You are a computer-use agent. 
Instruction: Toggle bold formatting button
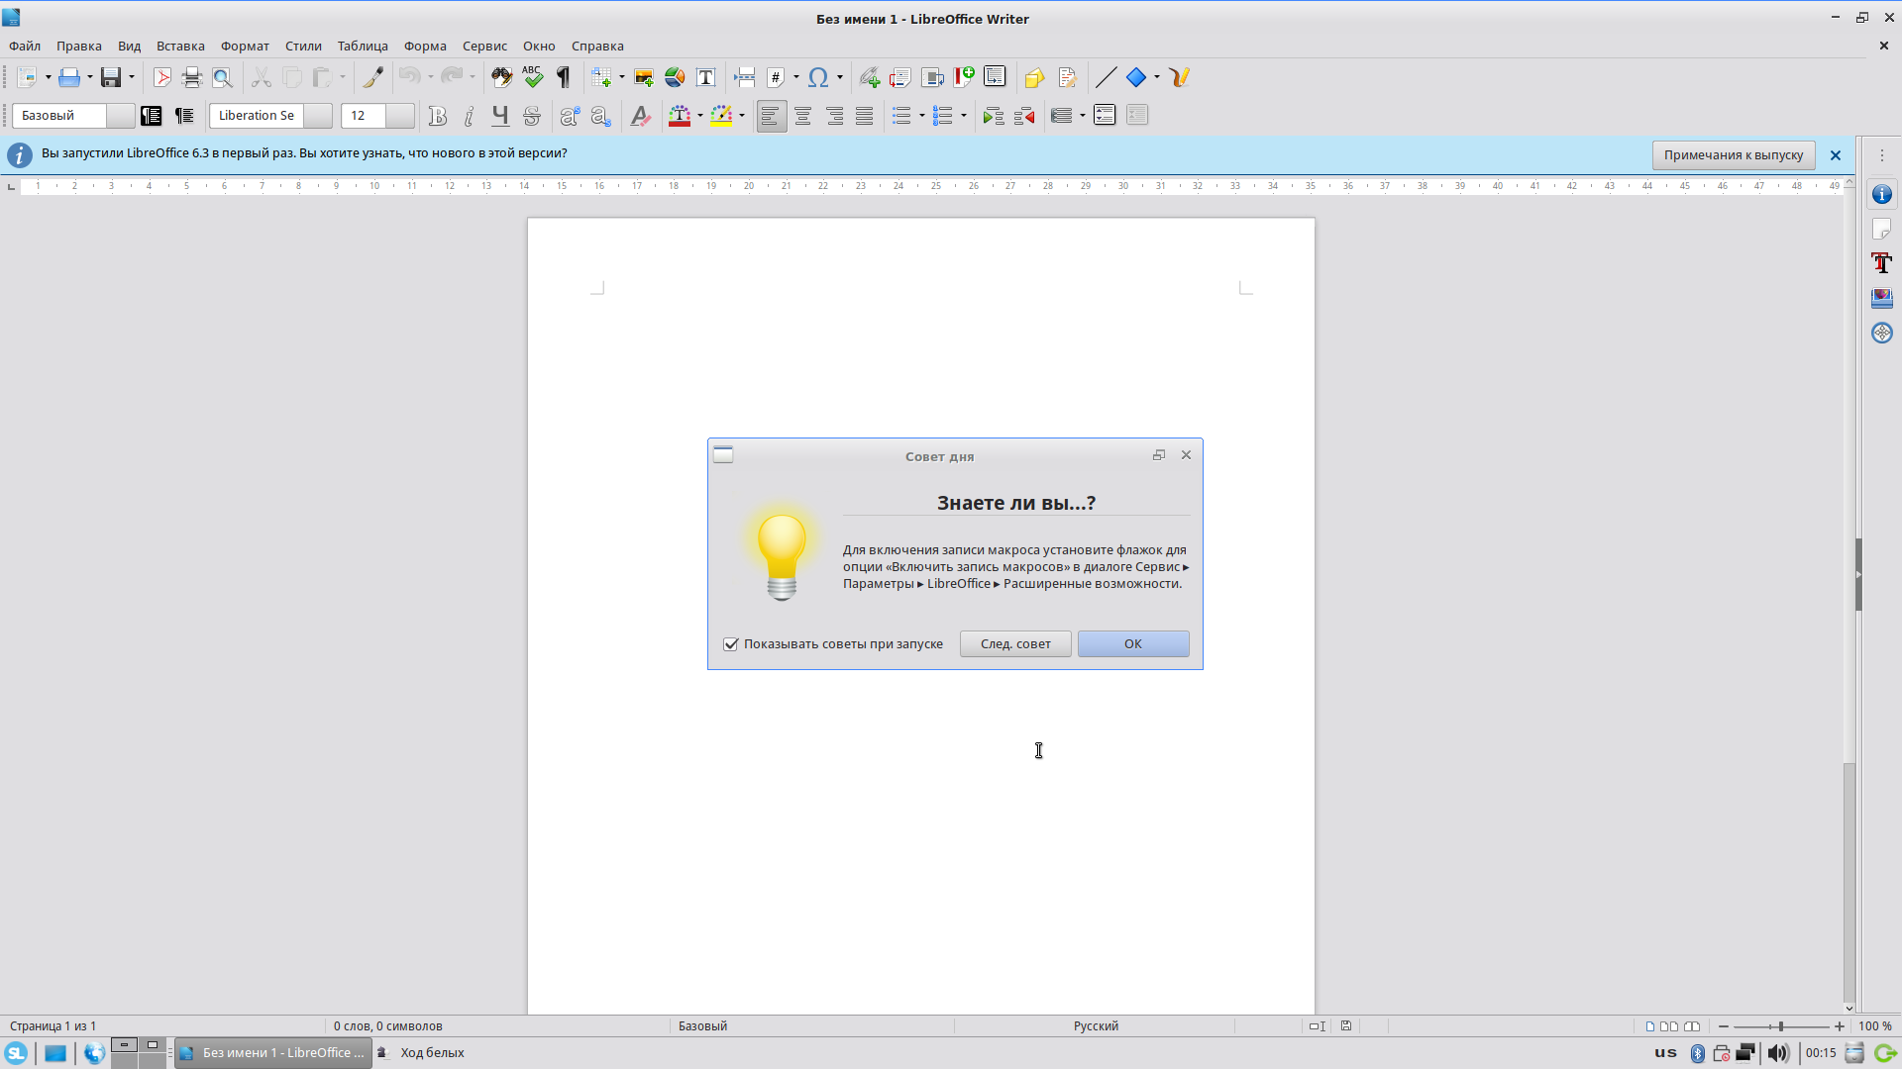437,116
